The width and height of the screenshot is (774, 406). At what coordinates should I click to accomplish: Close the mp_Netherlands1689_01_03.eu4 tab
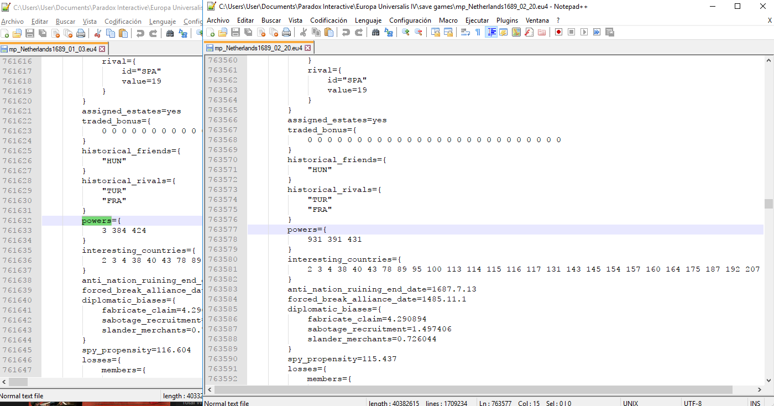[x=102, y=49]
